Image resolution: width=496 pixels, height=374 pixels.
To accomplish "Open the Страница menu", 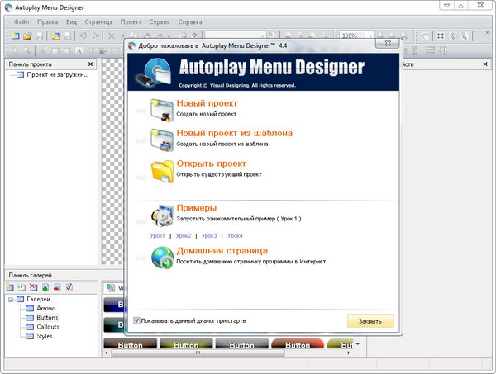I will (x=98, y=21).
